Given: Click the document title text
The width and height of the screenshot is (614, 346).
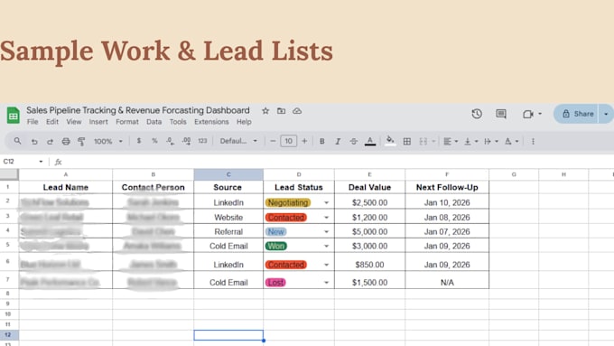Looking at the screenshot, I should [x=138, y=110].
